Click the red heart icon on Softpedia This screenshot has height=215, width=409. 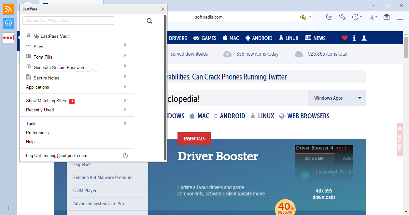tap(345, 38)
